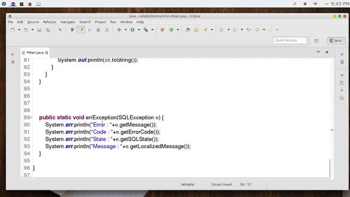Image resolution: width=350 pixels, height=197 pixels.
Task: Select the Java perspective button
Action: click(x=336, y=40)
